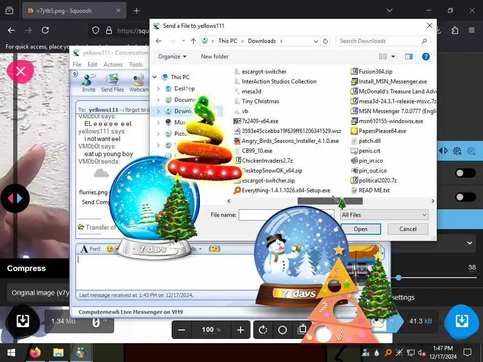Click the Search Downloads field
Screen dimensions: 483x362
coord(383,41)
